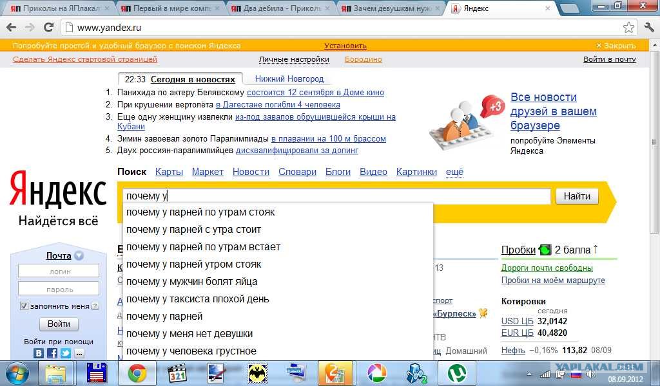The image size is (660, 386).
Task: Open Маркет service link
Action: tap(208, 172)
